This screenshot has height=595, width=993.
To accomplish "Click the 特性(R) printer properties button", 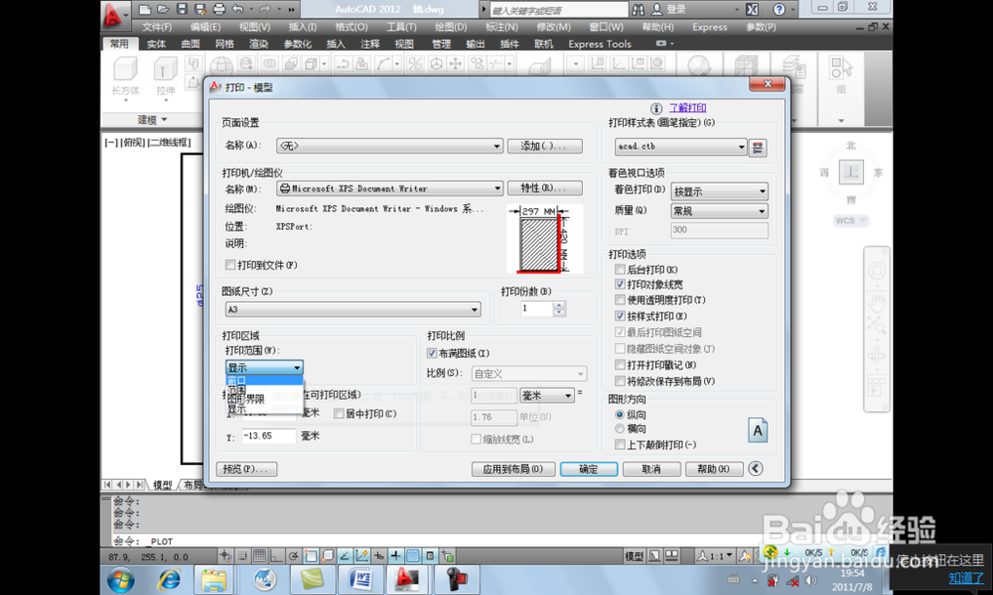I will tap(544, 187).
